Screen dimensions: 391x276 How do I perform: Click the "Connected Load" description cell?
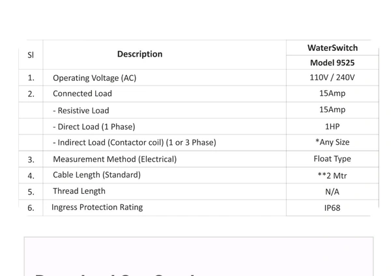pyautogui.click(x=82, y=93)
